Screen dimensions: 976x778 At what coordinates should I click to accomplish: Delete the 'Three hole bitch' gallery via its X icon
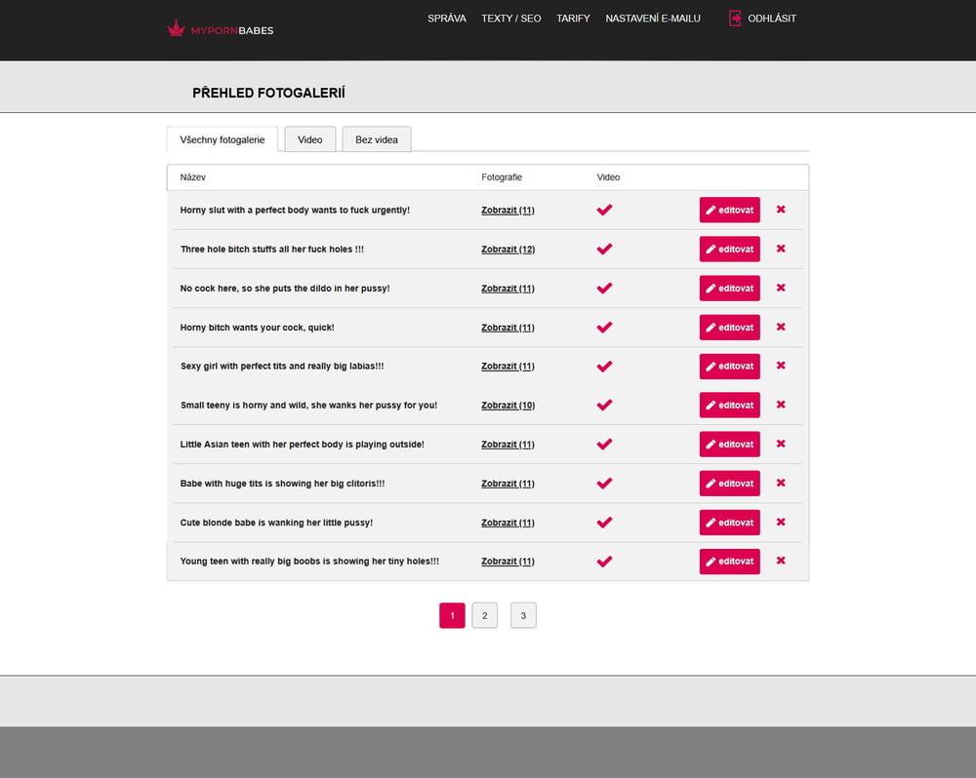(x=780, y=249)
